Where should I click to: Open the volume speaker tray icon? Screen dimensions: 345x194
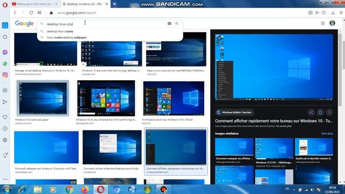312,190
